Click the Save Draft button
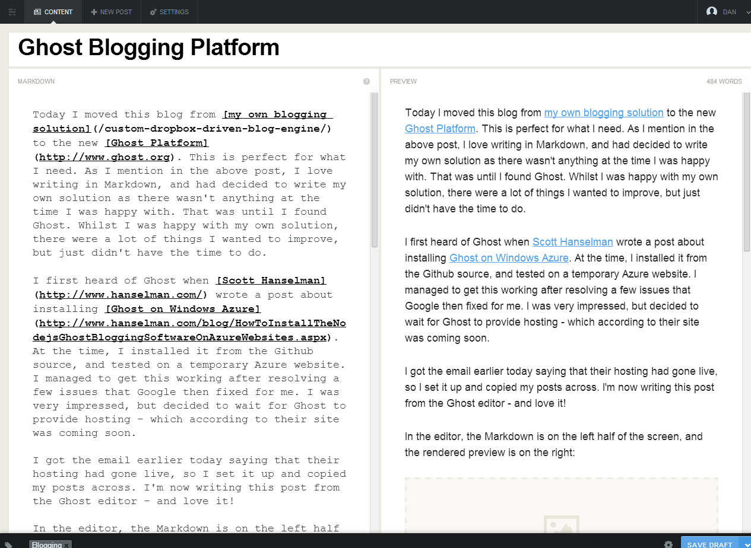The image size is (751, 548). coord(709,544)
